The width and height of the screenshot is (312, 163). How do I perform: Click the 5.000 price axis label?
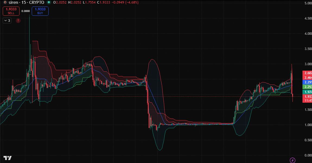click(x=308, y=3)
